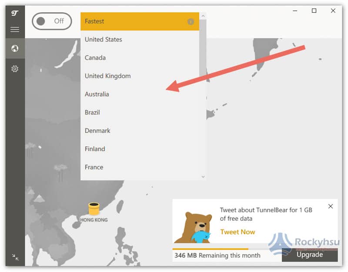The width and height of the screenshot is (348, 272).
Task: Dismiss the Tweet about TunnelBear notification
Action: tap(331, 206)
